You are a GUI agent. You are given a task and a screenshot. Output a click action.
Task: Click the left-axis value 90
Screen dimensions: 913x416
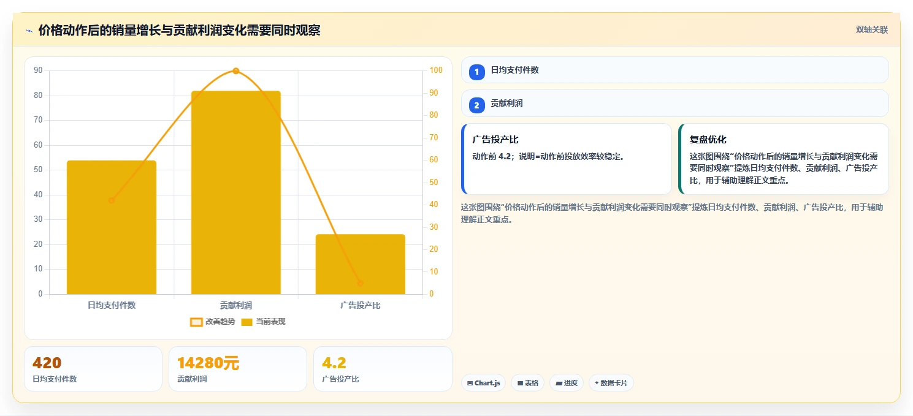pos(38,70)
